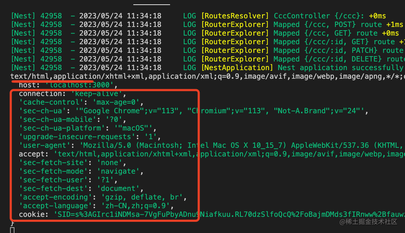The width and height of the screenshot is (405, 233).
Task: Click the Mapped {/ccc, GET} route entry
Action: [205, 33]
